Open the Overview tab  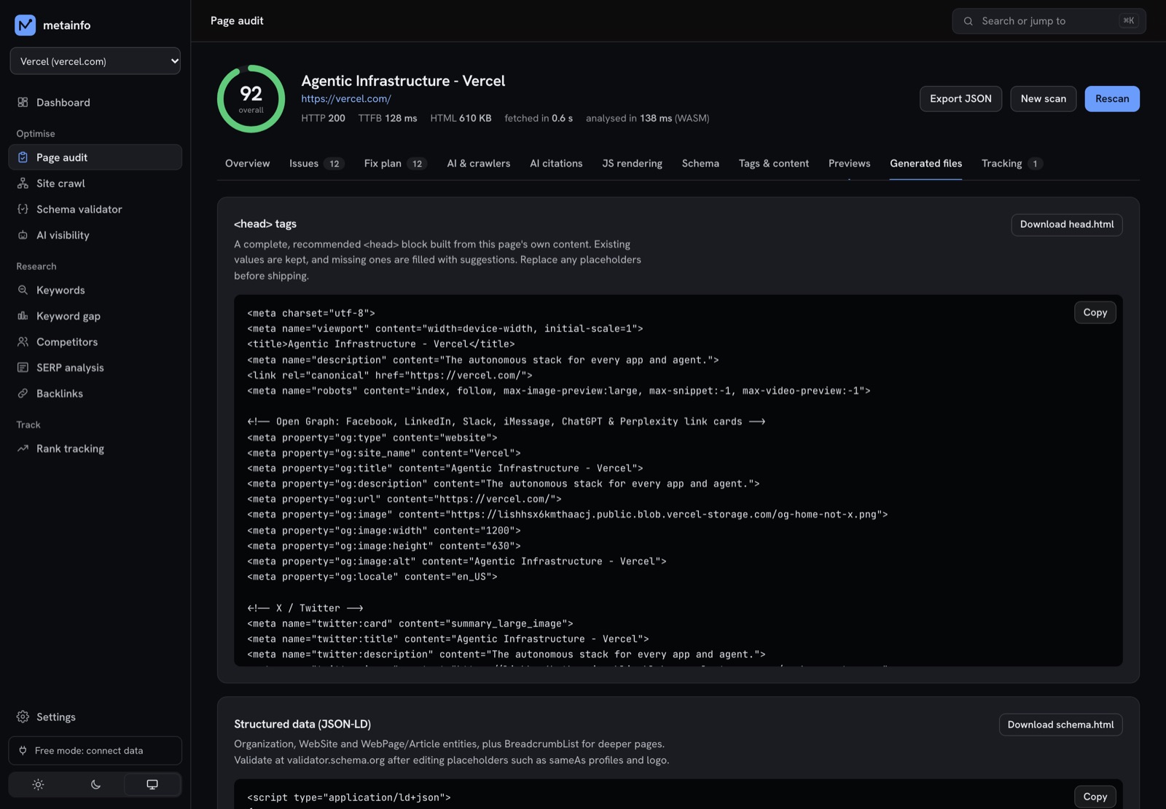pyautogui.click(x=248, y=163)
